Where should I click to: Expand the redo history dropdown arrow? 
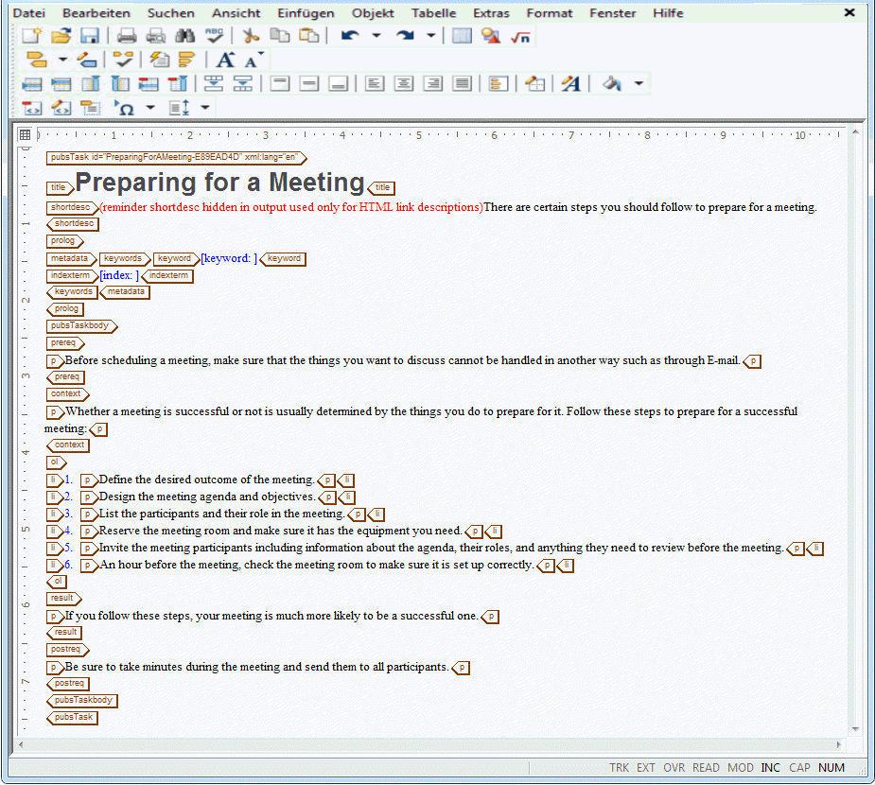[x=431, y=36]
